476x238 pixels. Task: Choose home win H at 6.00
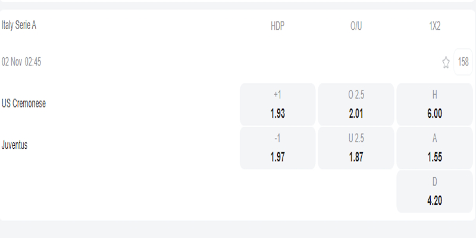(434, 104)
